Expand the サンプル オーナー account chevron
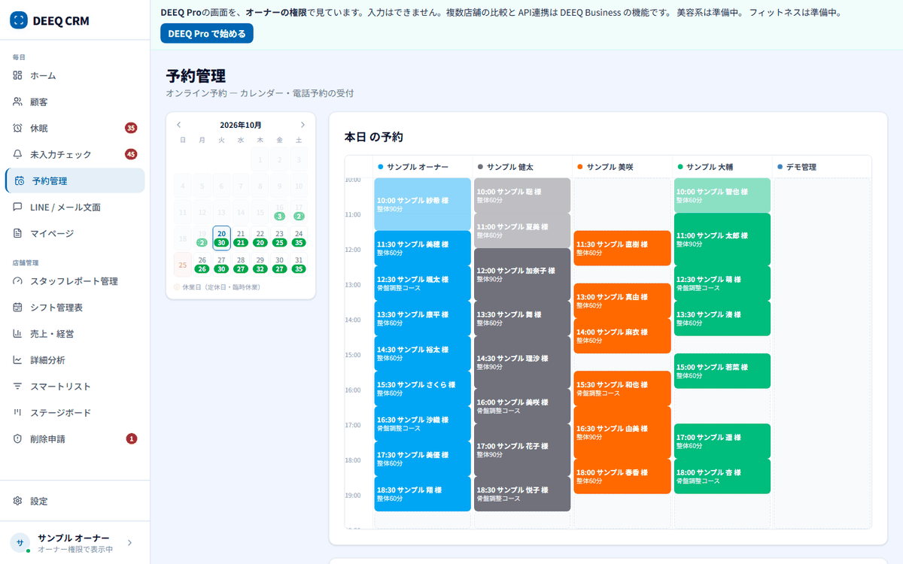903x564 pixels. coord(129,542)
